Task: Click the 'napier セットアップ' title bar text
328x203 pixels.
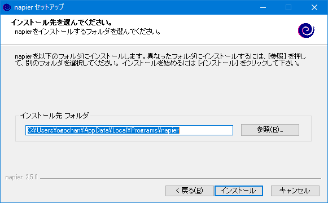Action: point(39,7)
